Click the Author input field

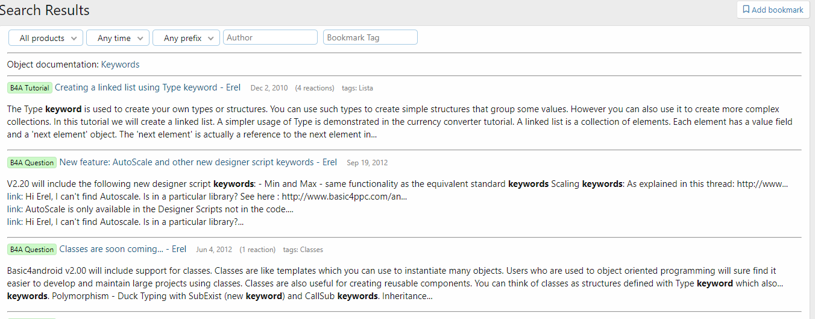point(270,37)
